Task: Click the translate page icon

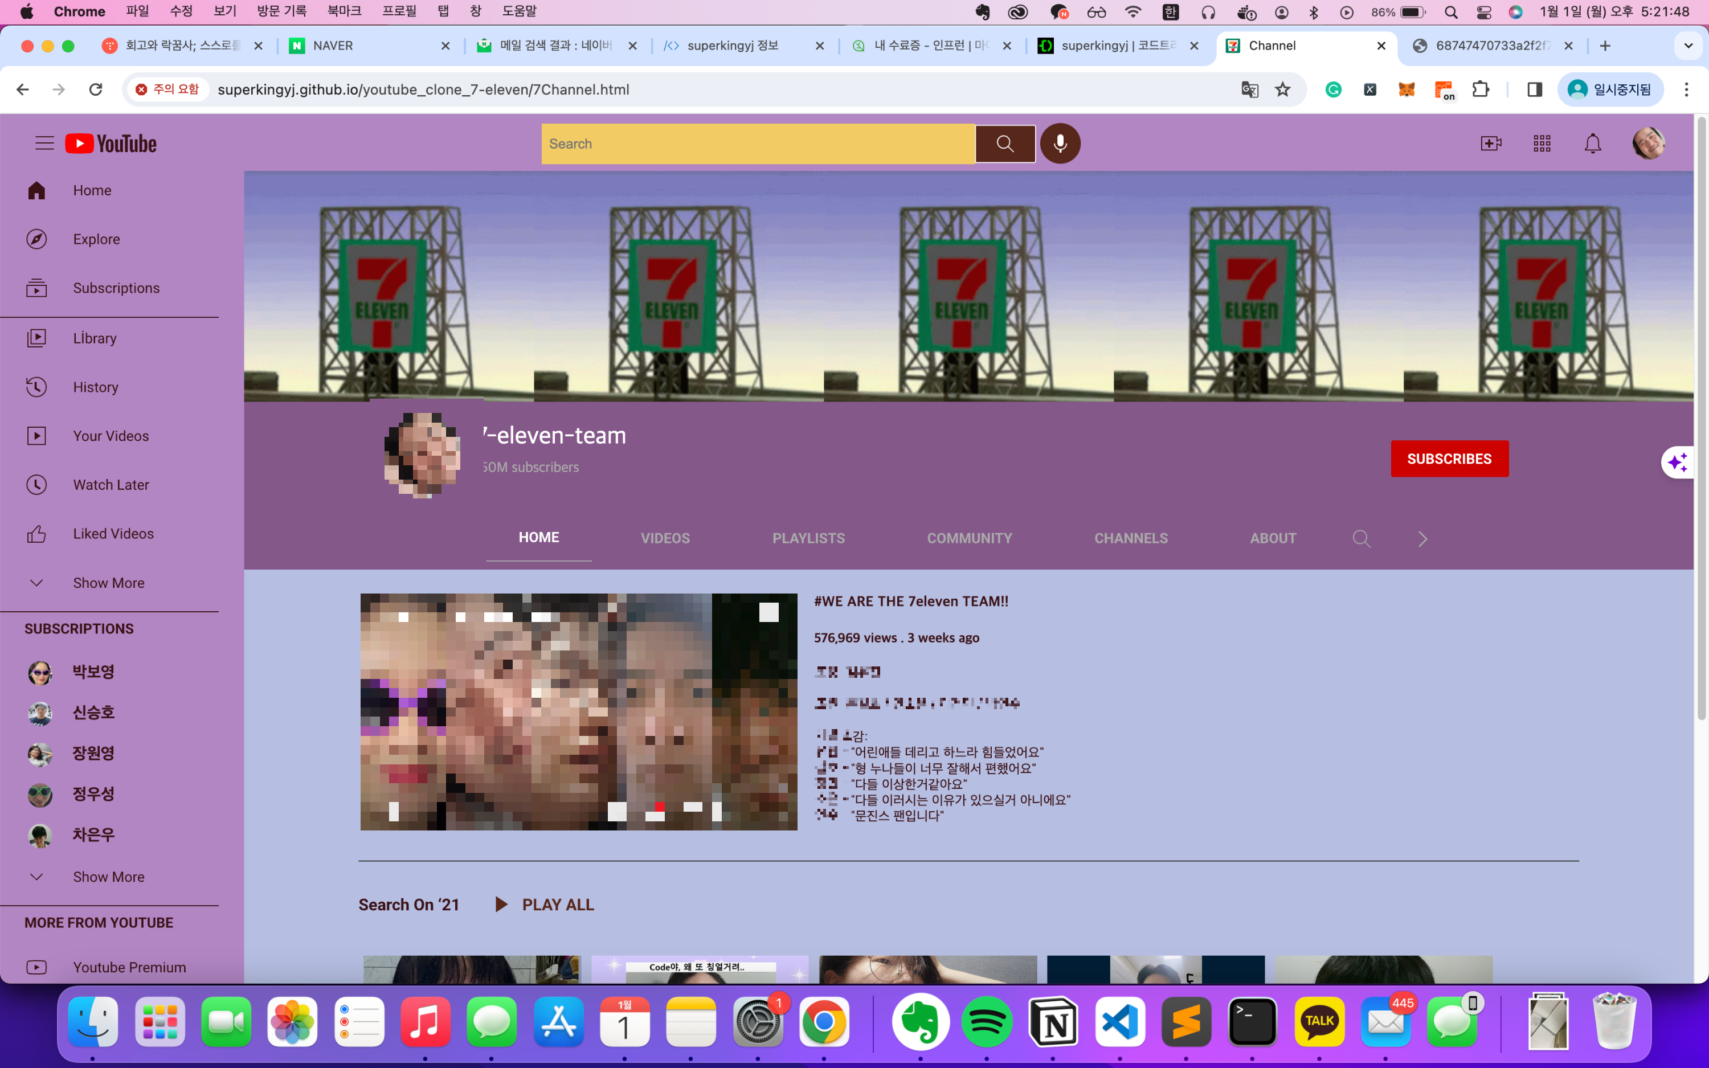Action: click(1249, 89)
